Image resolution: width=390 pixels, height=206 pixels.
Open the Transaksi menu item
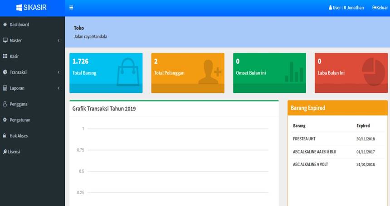(18, 72)
